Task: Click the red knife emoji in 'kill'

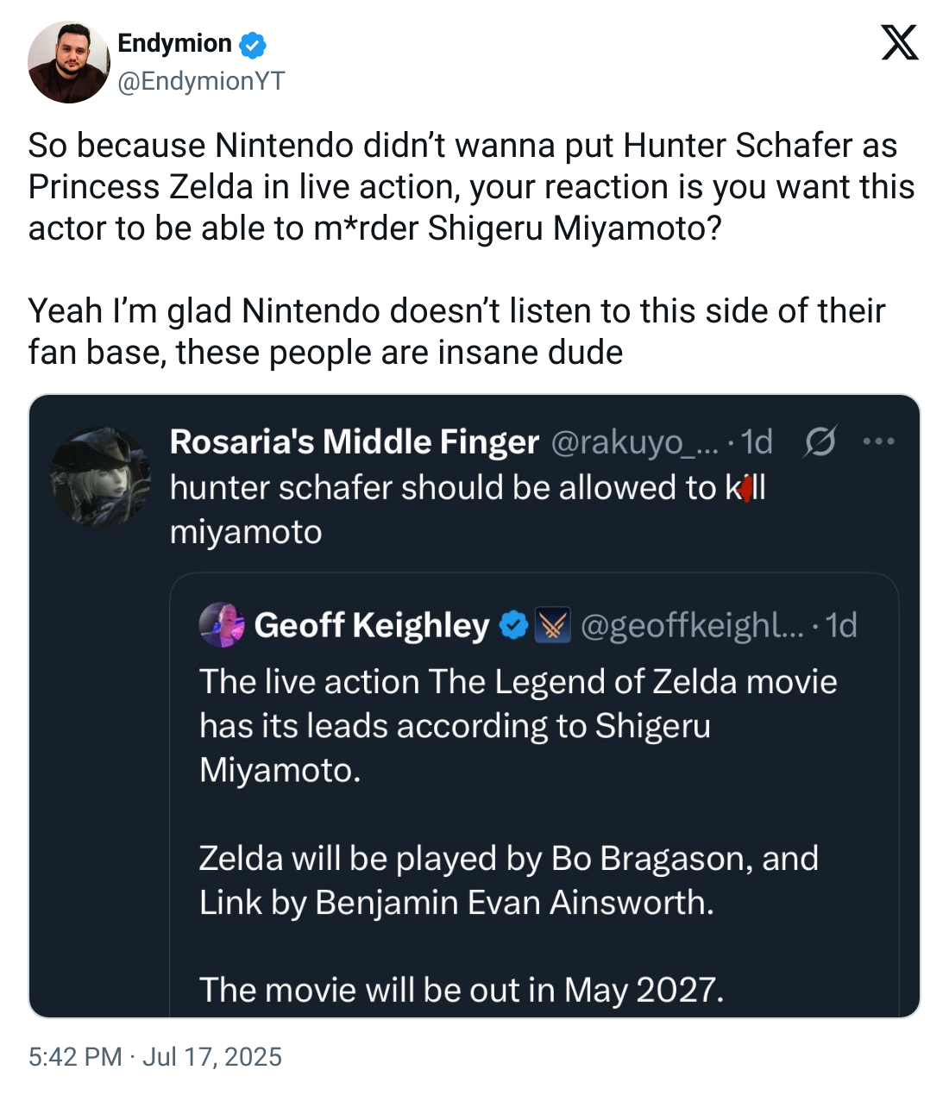Action: coord(746,490)
